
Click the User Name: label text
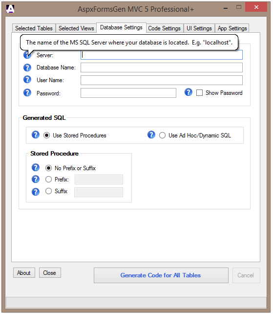click(50, 80)
